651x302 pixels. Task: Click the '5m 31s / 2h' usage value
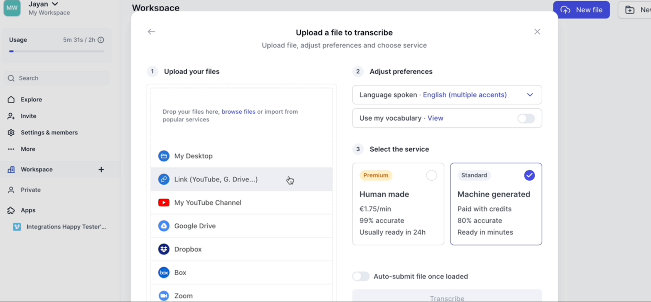79,40
